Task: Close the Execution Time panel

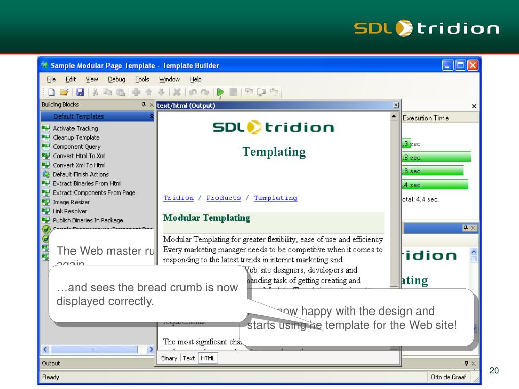Action: (x=474, y=106)
